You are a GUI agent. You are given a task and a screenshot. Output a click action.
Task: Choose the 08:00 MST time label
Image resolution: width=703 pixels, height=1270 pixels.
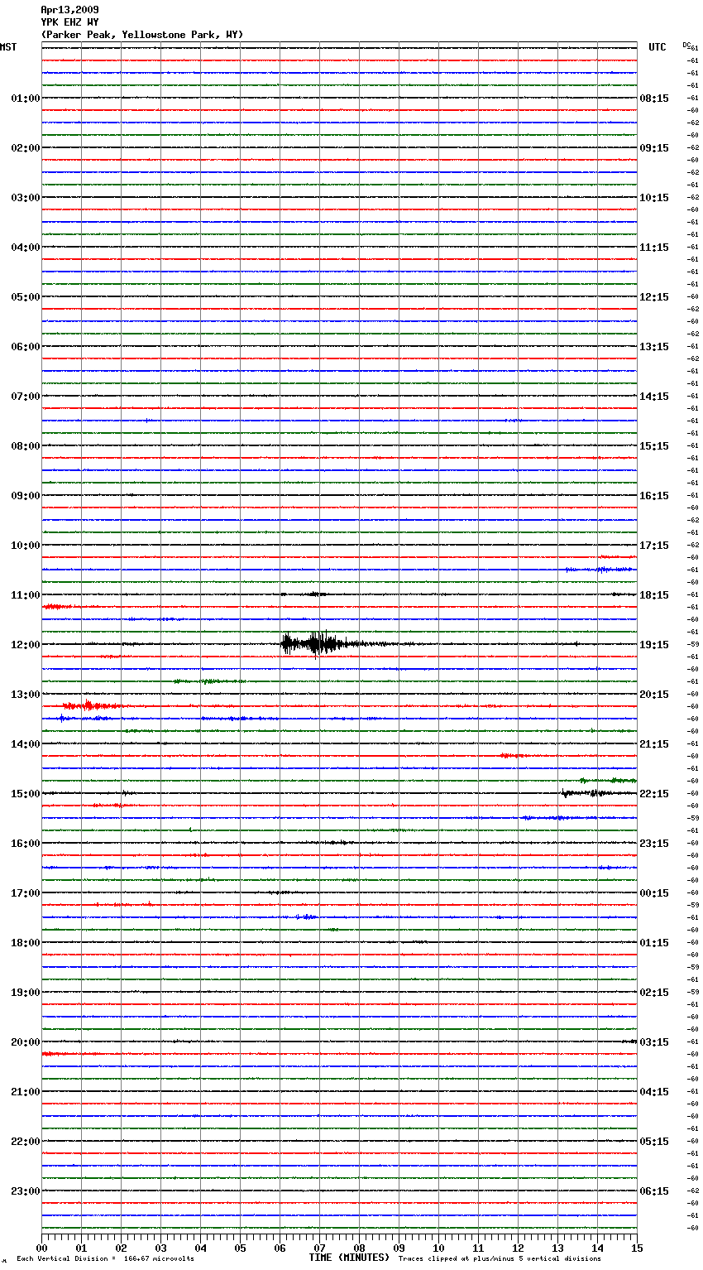point(26,446)
